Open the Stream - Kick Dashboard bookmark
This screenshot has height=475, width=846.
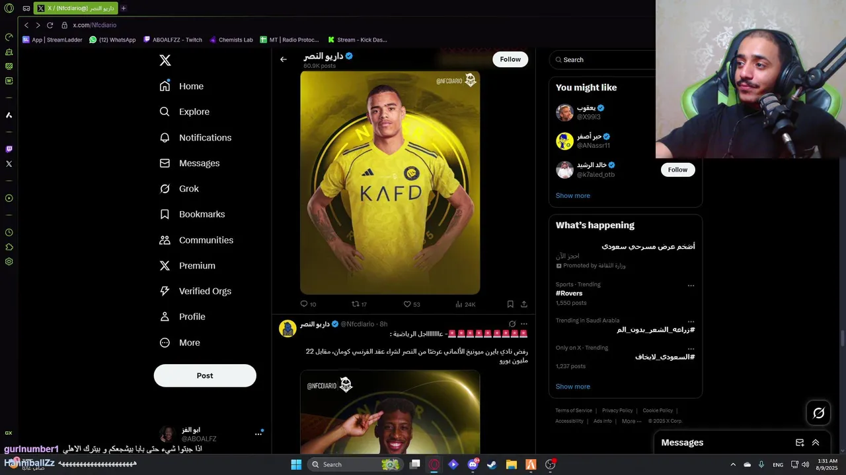(358, 40)
